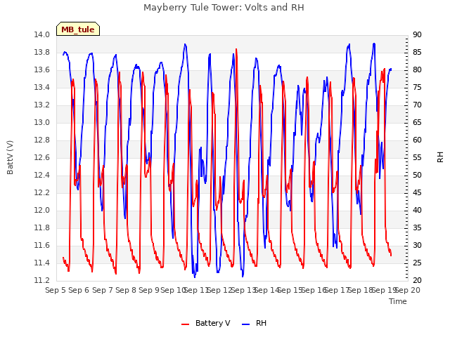Click the 80 right axis tick
The image size is (450, 337).
417,70
